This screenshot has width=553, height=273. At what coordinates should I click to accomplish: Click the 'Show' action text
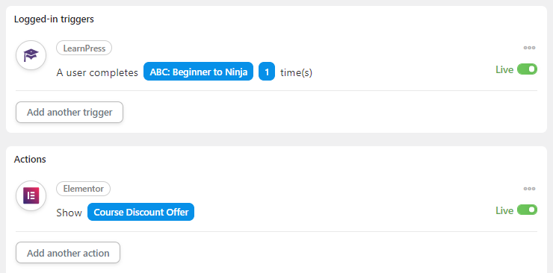69,213
